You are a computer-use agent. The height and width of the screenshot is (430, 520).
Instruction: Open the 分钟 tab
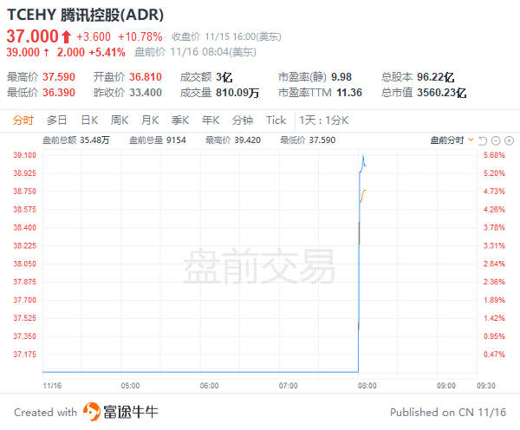(x=243, y=121)
